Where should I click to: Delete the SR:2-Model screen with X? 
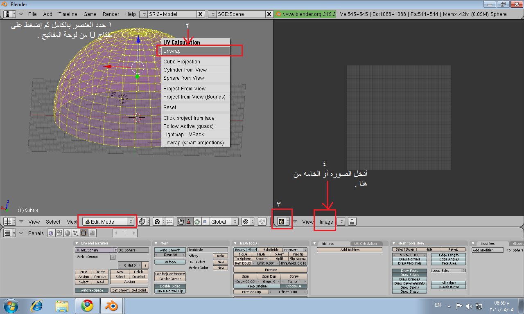200,14
